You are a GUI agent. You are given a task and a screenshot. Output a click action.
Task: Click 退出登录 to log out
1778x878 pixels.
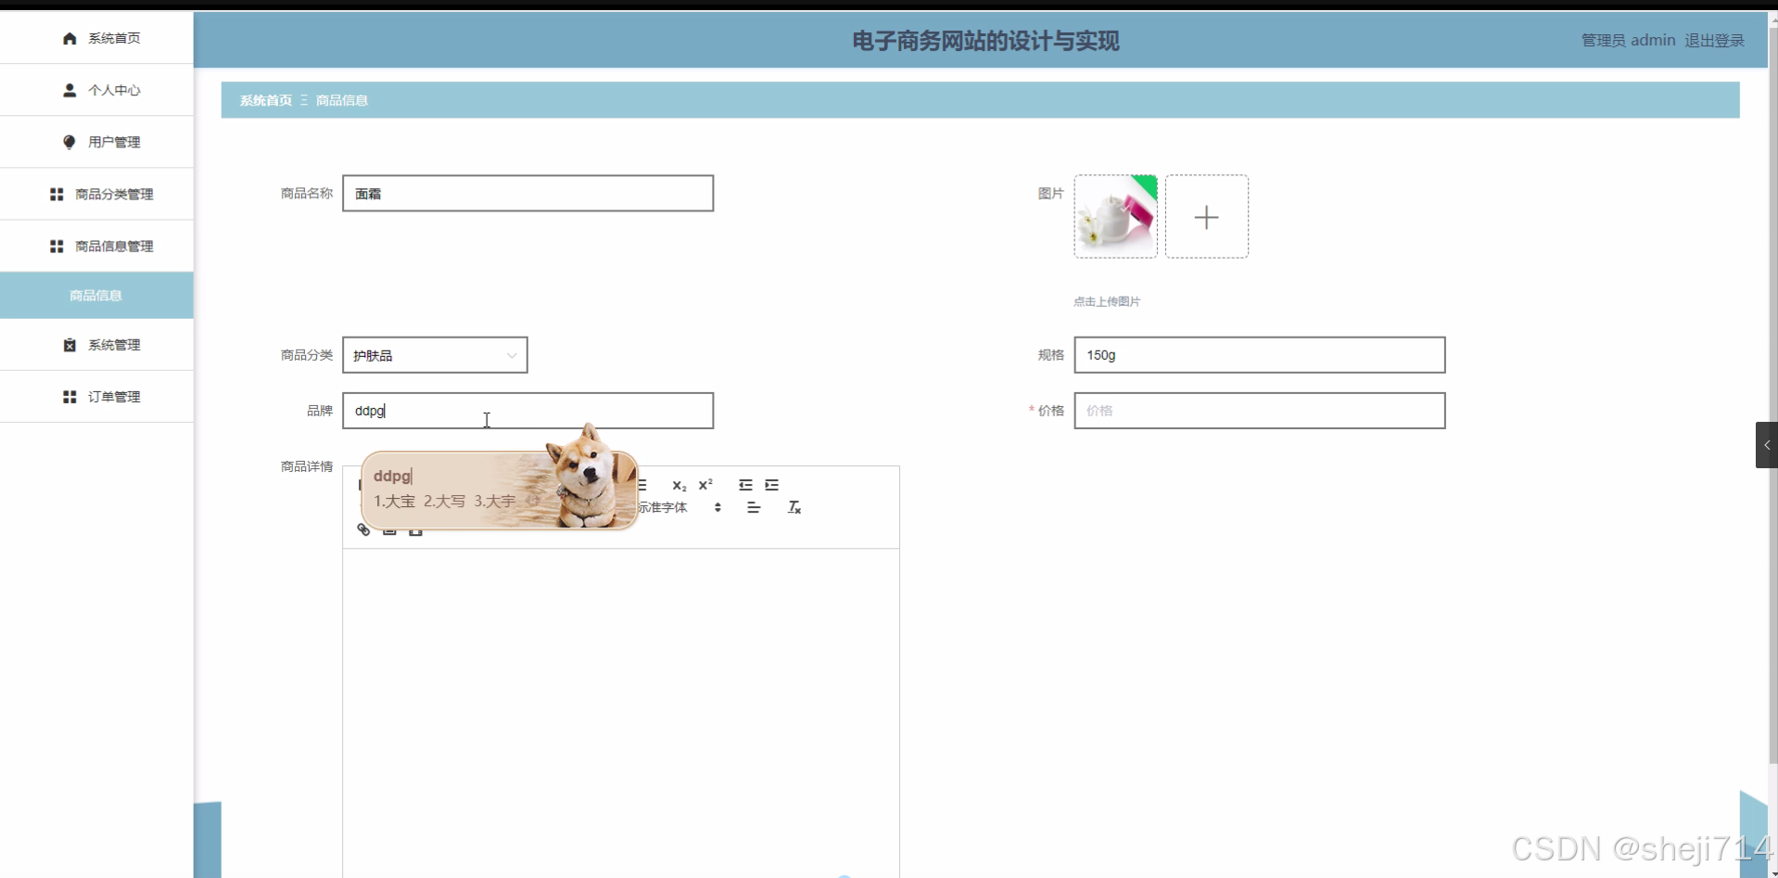[x=1712, y=40]
